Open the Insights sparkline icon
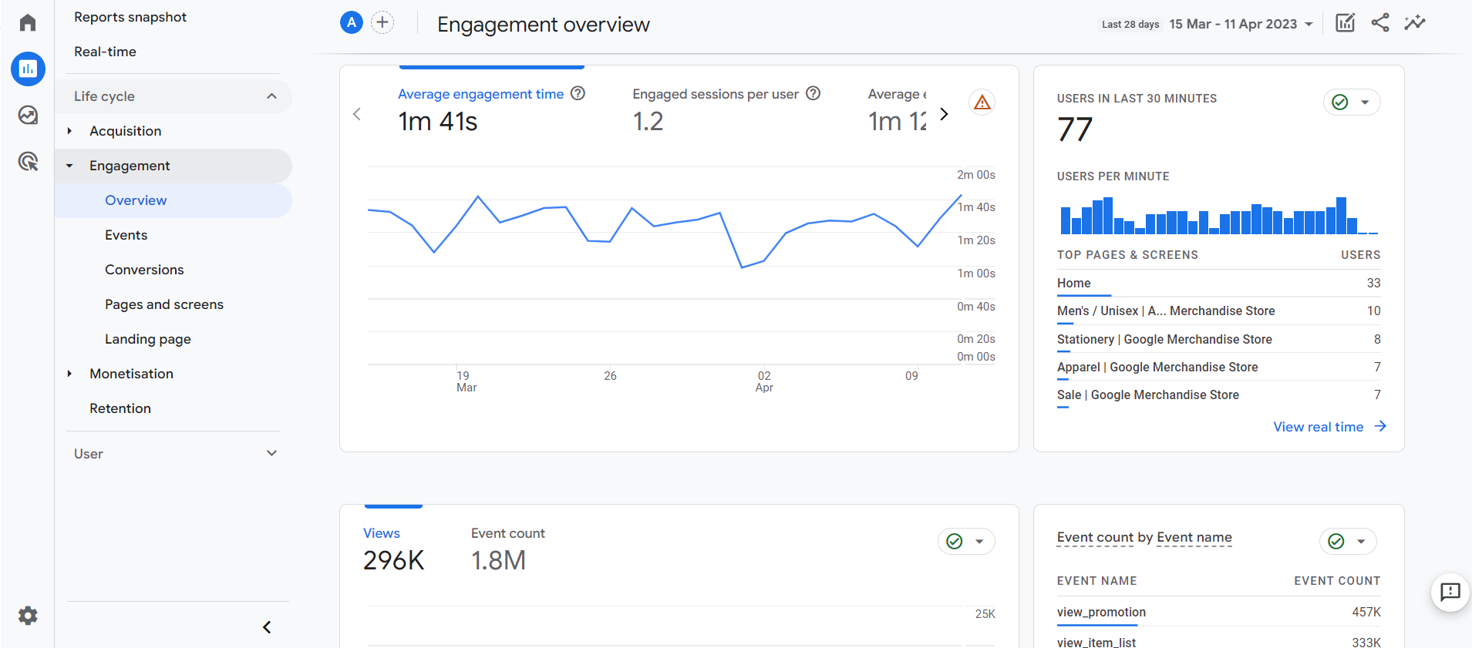 1414,23
